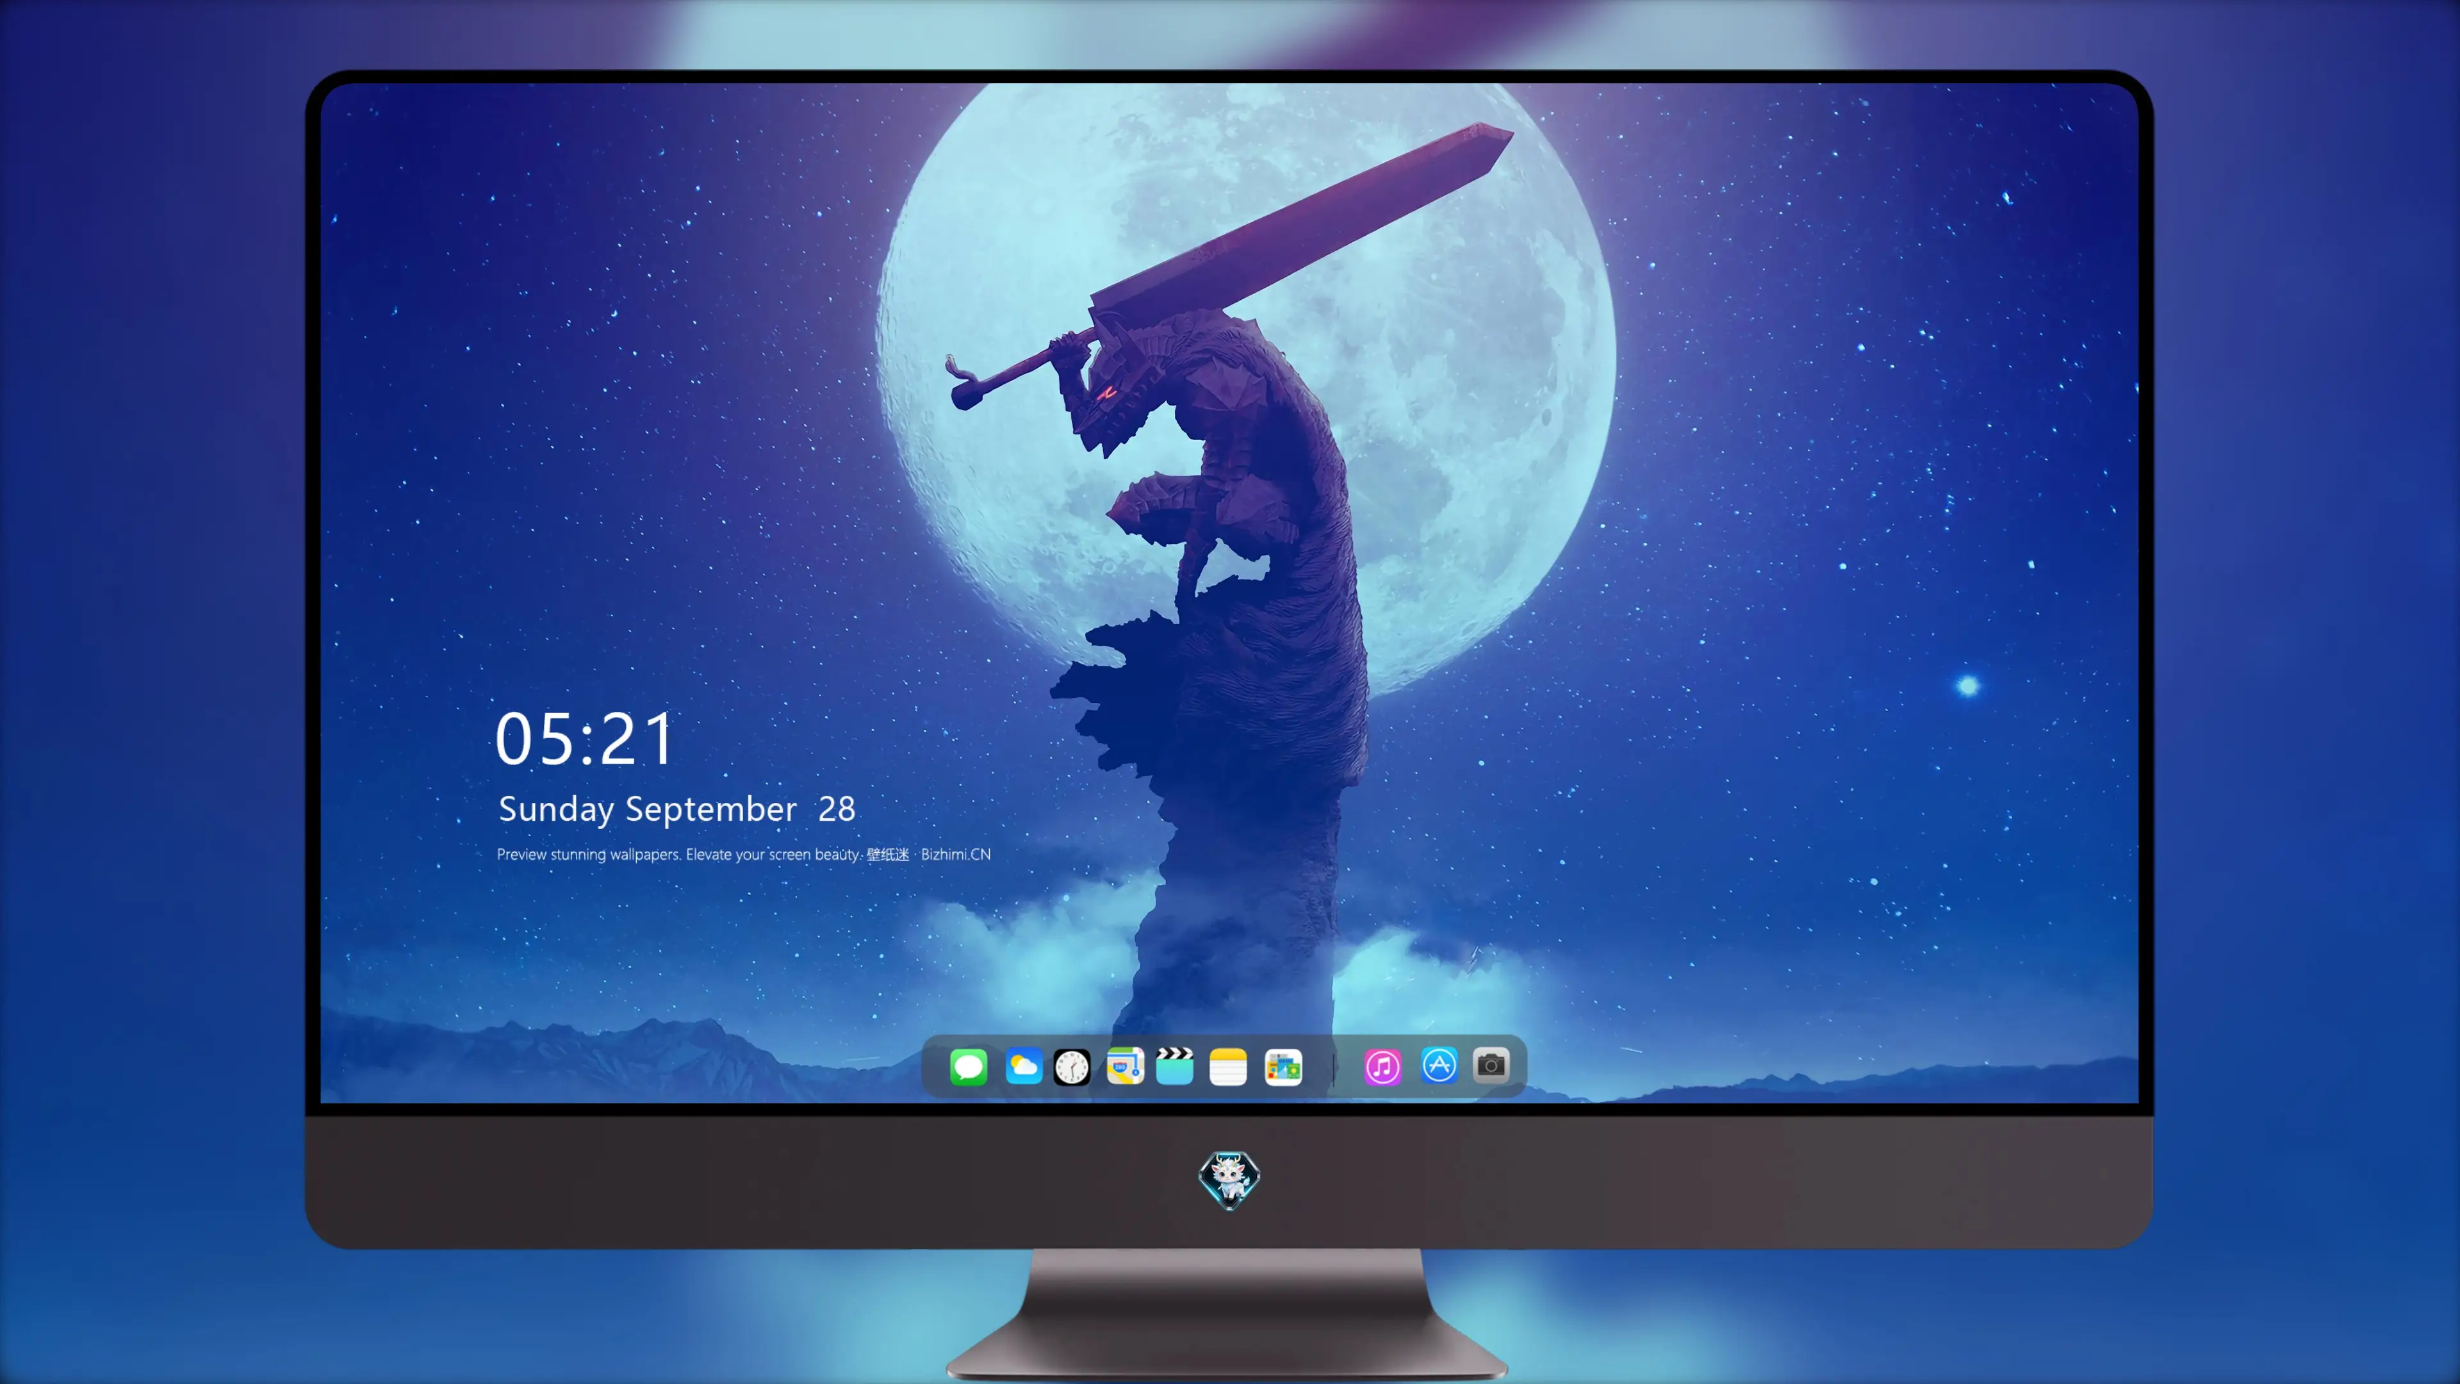Click the date Sunday September 28
Screen dimensions: 2460x1384
point(677,809)
